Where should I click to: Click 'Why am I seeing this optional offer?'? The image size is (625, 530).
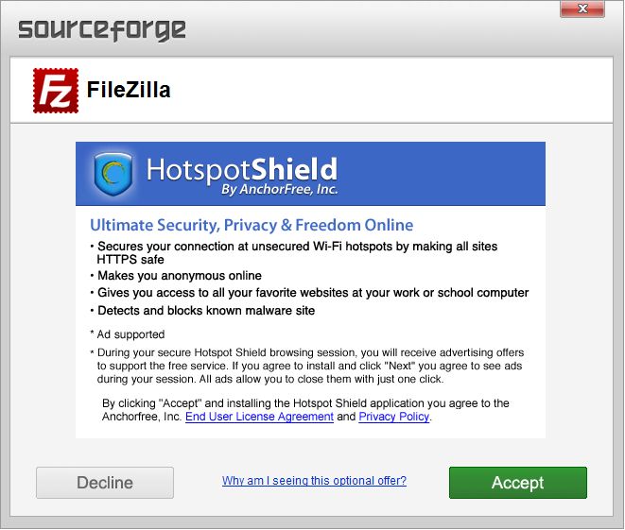(x=314, y=481)
